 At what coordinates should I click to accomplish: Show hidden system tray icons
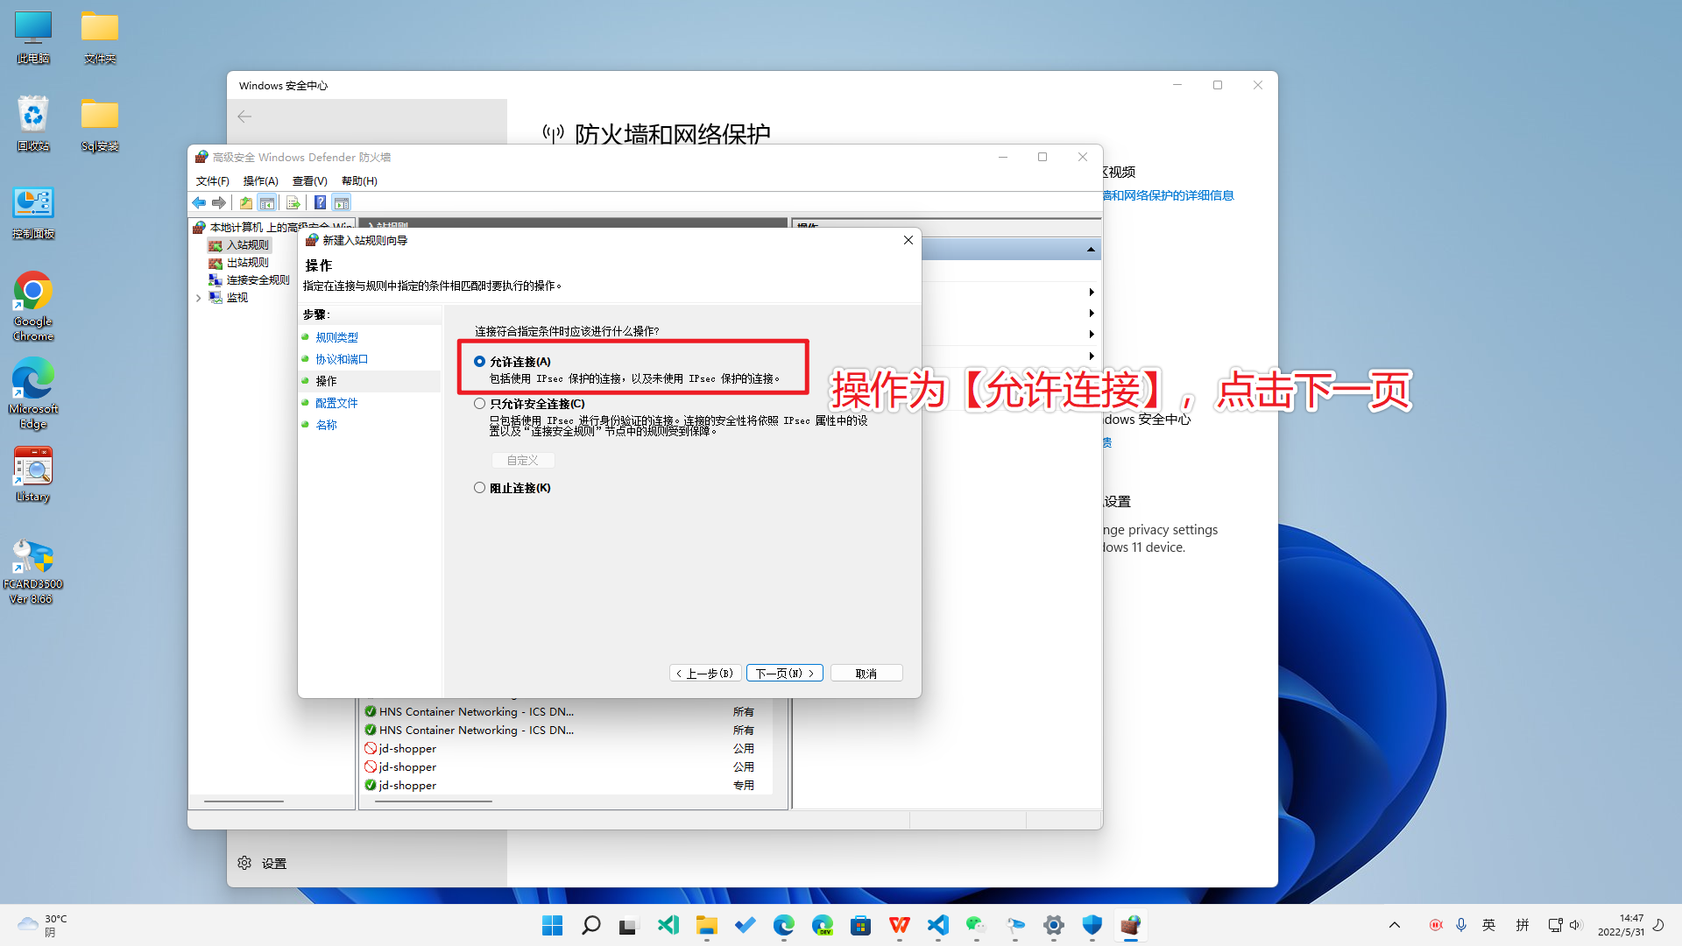pos(1395,925)
